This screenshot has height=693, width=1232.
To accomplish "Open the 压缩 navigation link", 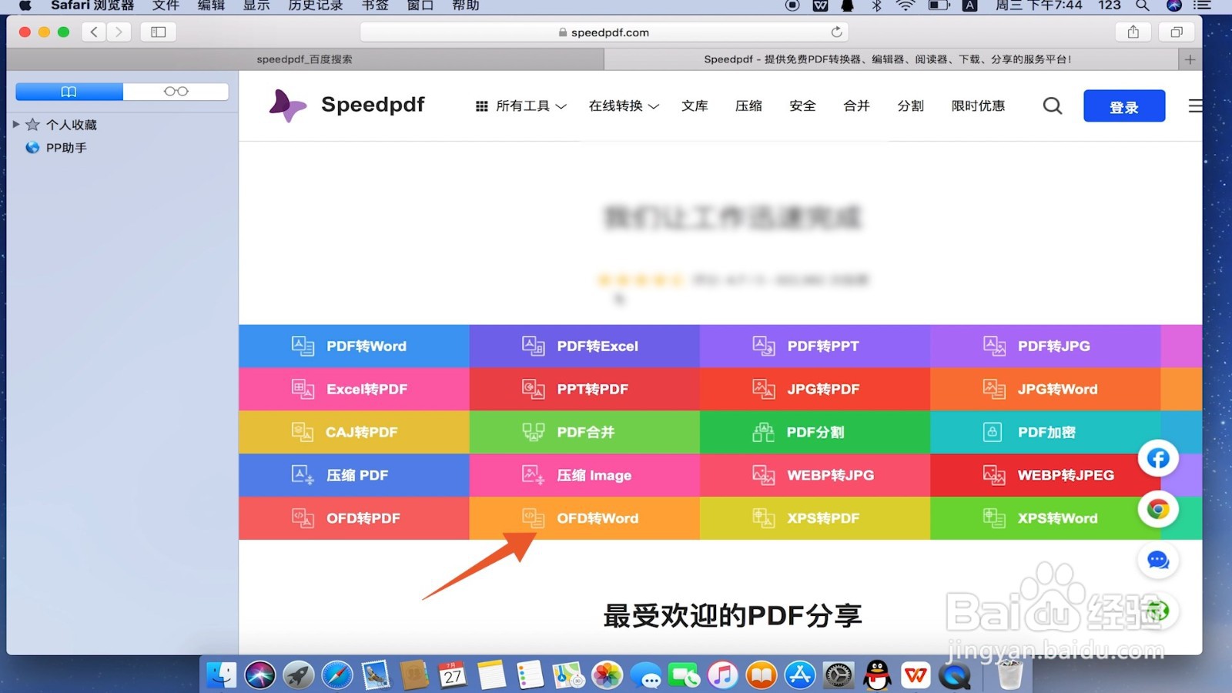I will click(x=748, y=106).
